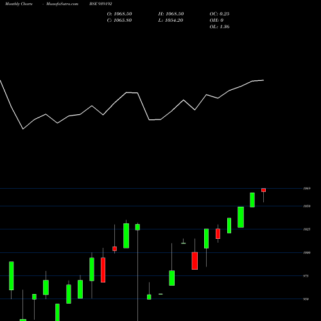Click the 1025 price axis label
The height and width of the screenshot is (321, 321).
(x=307, y=229)
